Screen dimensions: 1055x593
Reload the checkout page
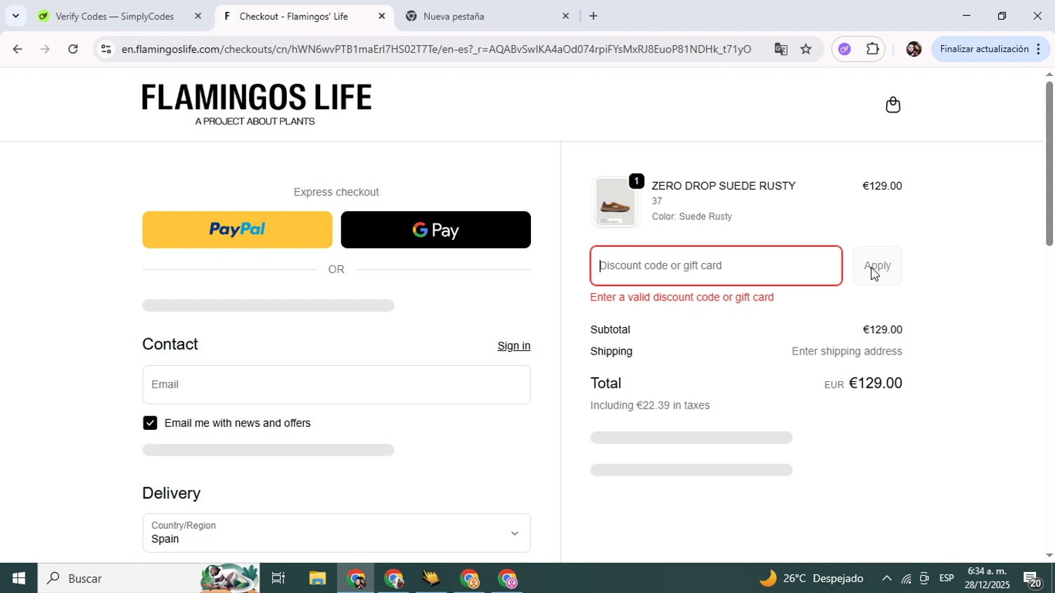pyautogui.click(x=73, y=49)
